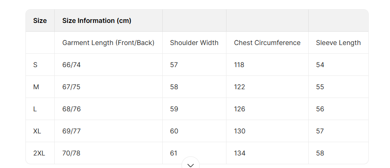Select the M size row label
This screenshot has width=390, height=168.
[36, 87]
